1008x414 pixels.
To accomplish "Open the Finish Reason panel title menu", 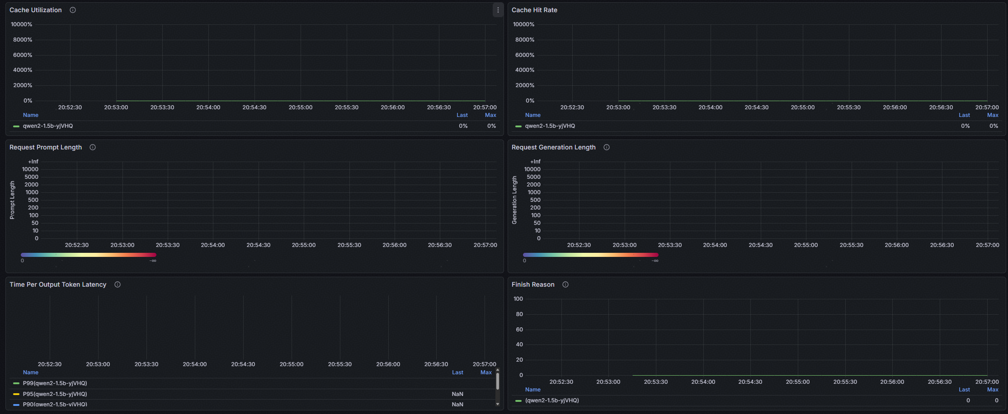I will pos(532,284).
